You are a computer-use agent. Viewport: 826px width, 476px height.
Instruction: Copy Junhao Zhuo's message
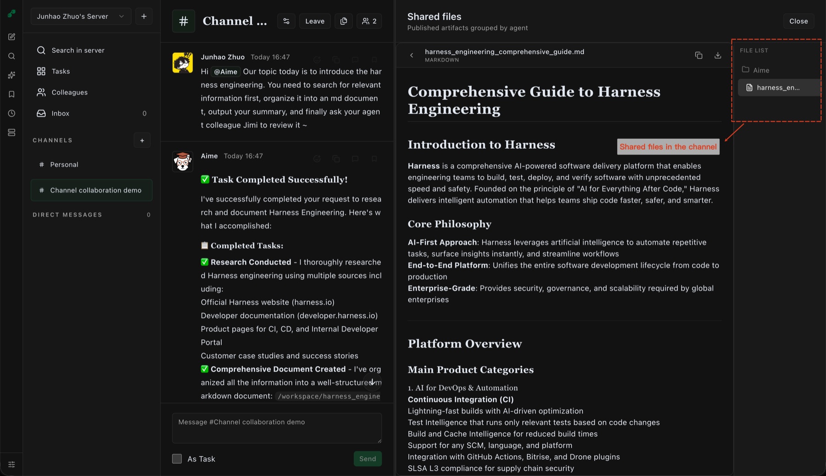(x=336, y=60)
